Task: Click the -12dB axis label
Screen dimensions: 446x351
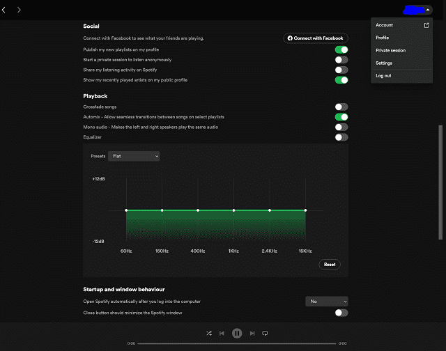Action: 98,241
